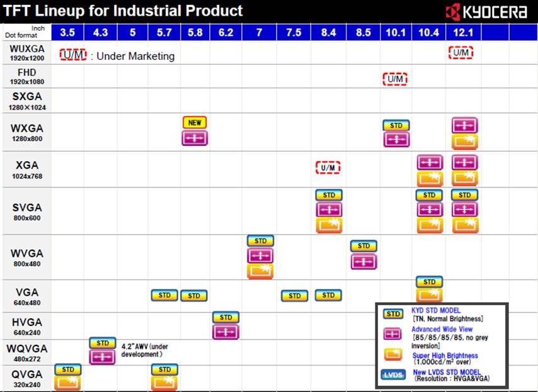
Task: Click the Super High Brightness icon in the legend
Action: coord(393,355)
